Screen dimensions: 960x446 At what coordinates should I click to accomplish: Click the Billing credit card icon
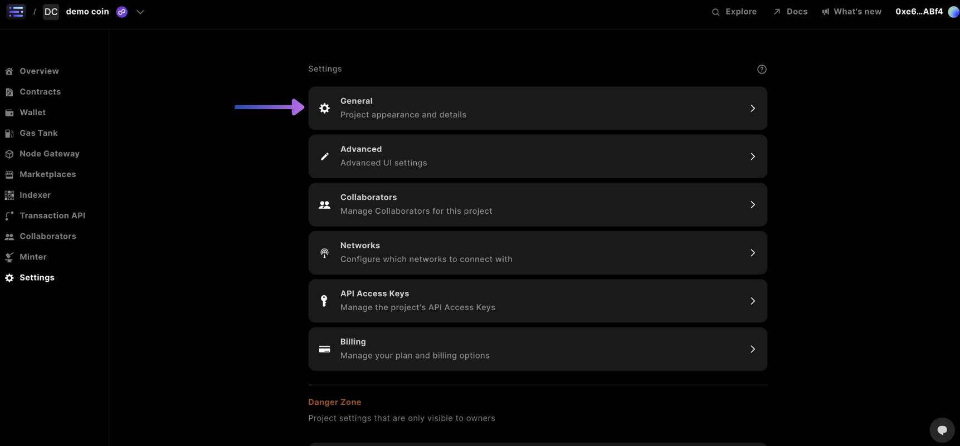[x=324, y=349]
